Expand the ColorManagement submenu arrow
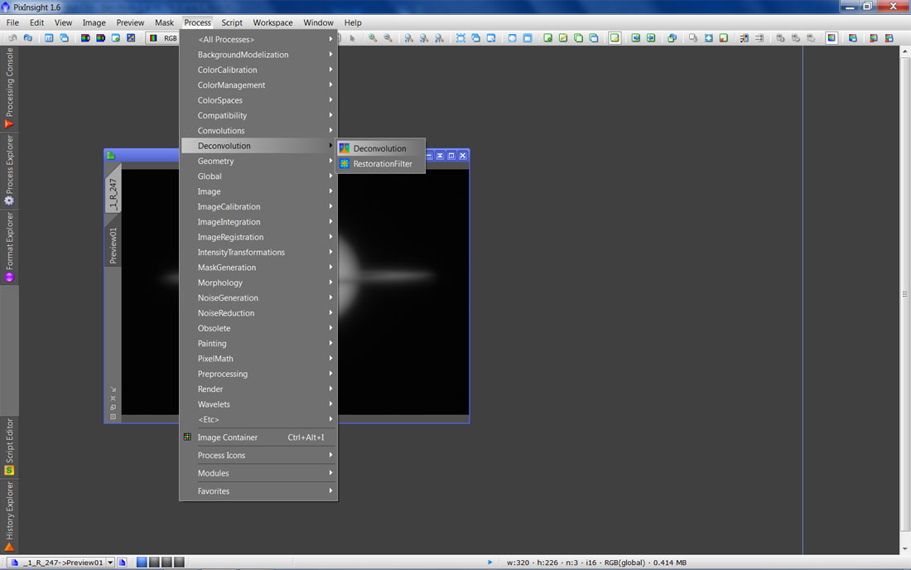Viewport: 911px width, 570px height. tap(330, 85)
